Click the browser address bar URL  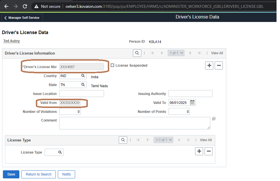(x=164, y=6)
